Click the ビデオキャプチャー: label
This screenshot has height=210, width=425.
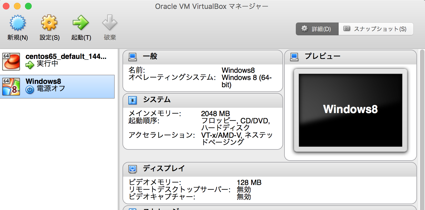tap(162, 197)
